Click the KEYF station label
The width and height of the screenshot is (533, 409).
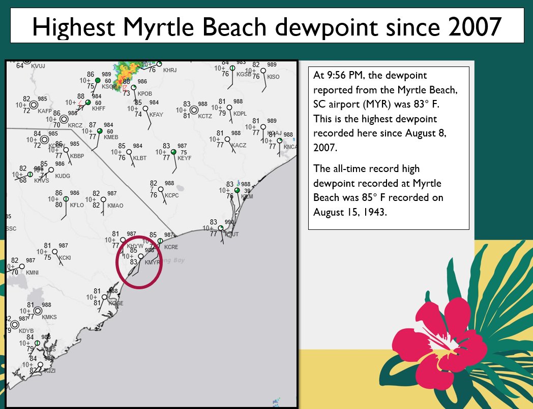pos(184,158)
